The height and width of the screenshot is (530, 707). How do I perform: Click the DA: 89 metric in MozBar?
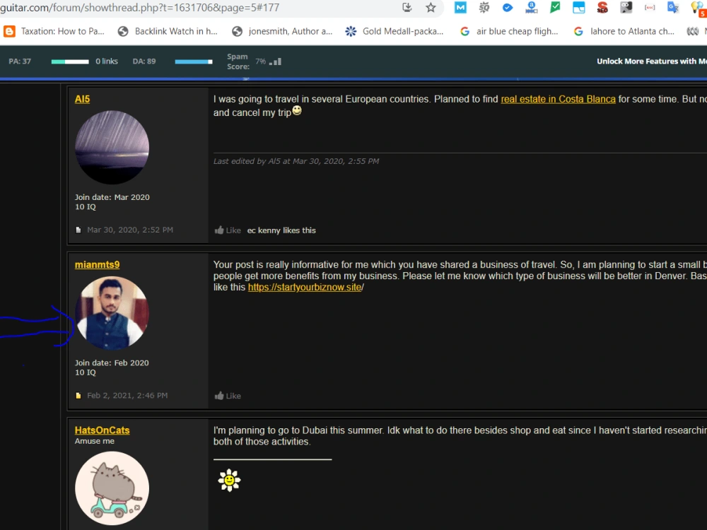point(144,61)
